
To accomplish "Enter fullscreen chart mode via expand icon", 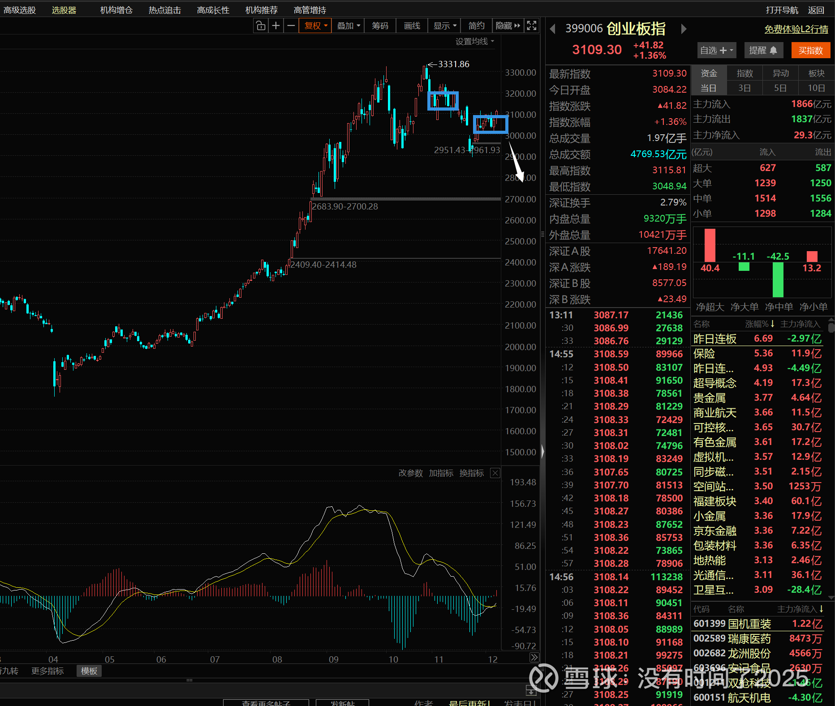I will pos(532,26).
